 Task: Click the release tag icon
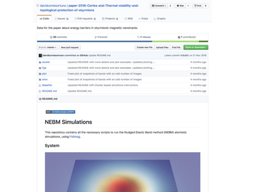tap(139, 37)
